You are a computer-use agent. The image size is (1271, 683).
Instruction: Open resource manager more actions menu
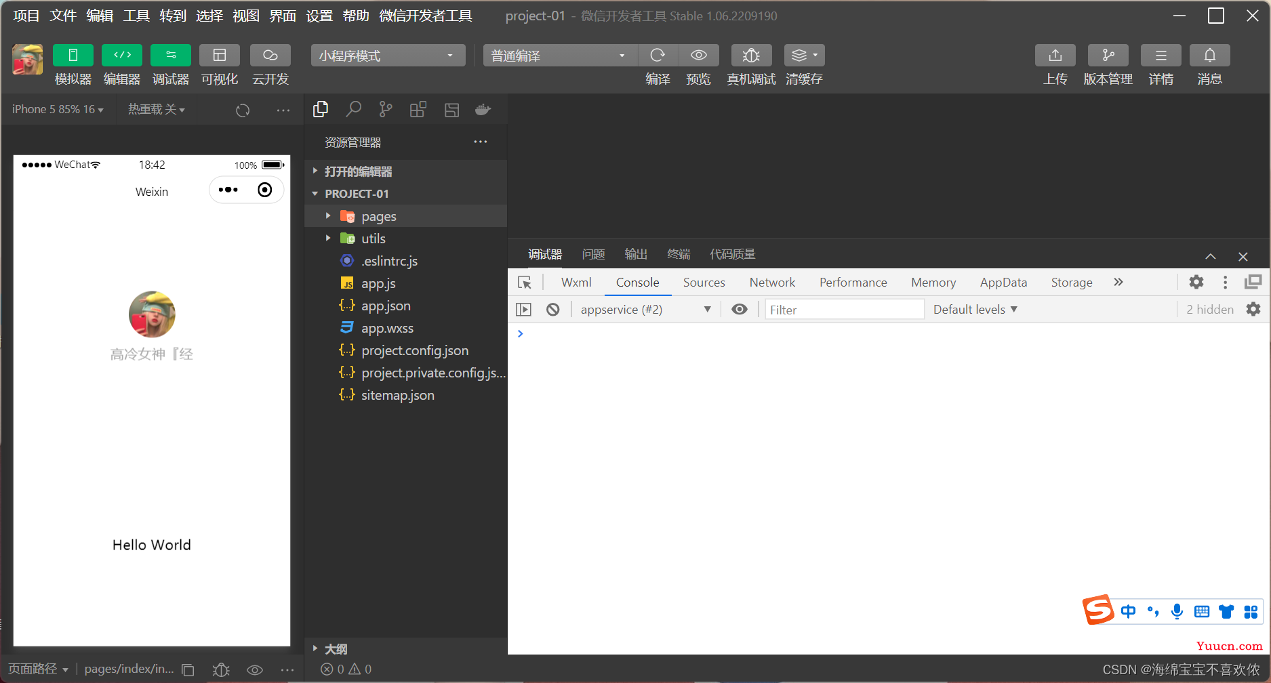(481, 142)
